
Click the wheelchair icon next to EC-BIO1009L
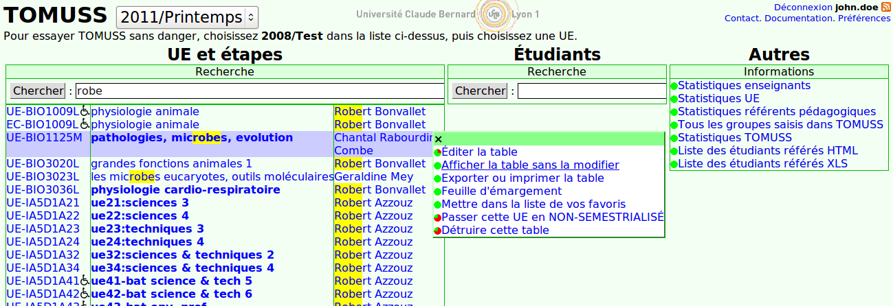[85, 124]
